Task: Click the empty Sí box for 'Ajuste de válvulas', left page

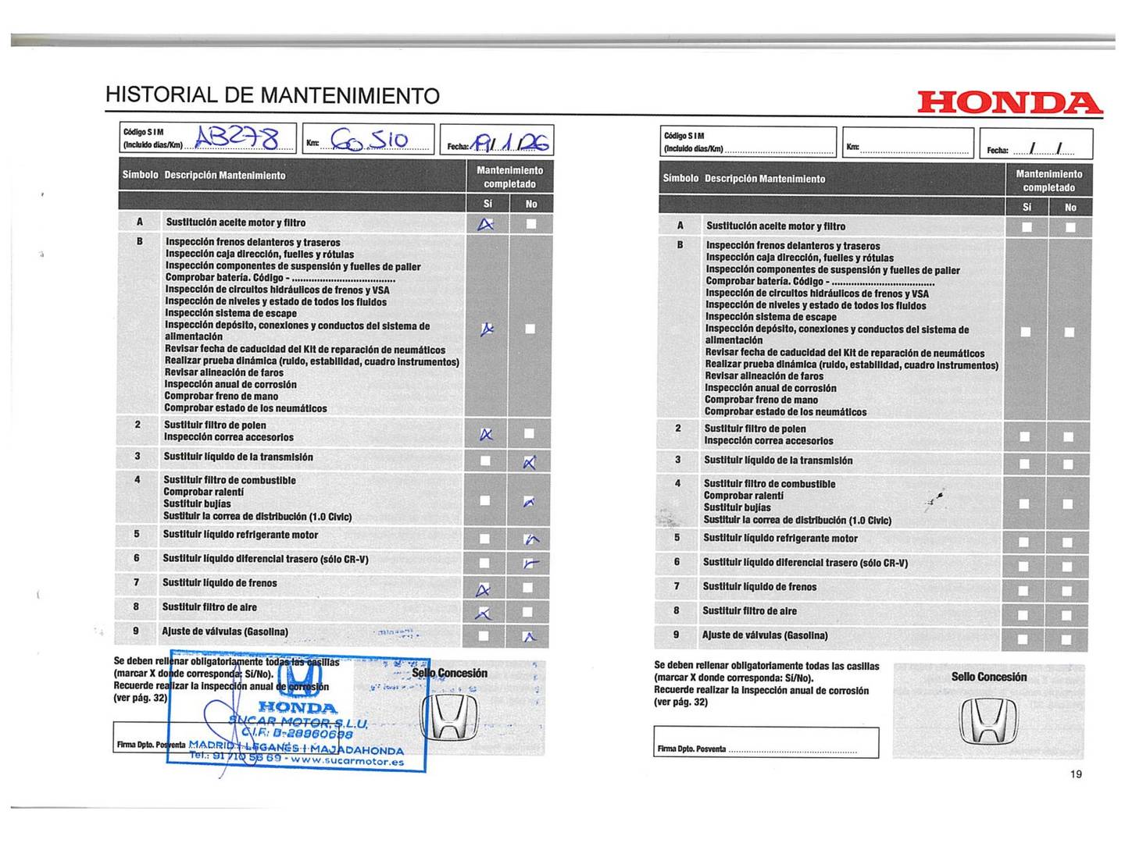Action: pyautogui.click(x=484, y=636)
